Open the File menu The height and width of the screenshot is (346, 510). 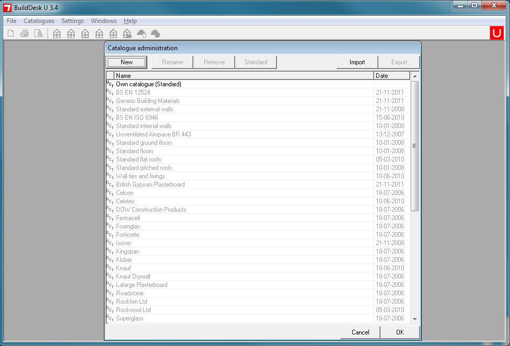(11, 21)
